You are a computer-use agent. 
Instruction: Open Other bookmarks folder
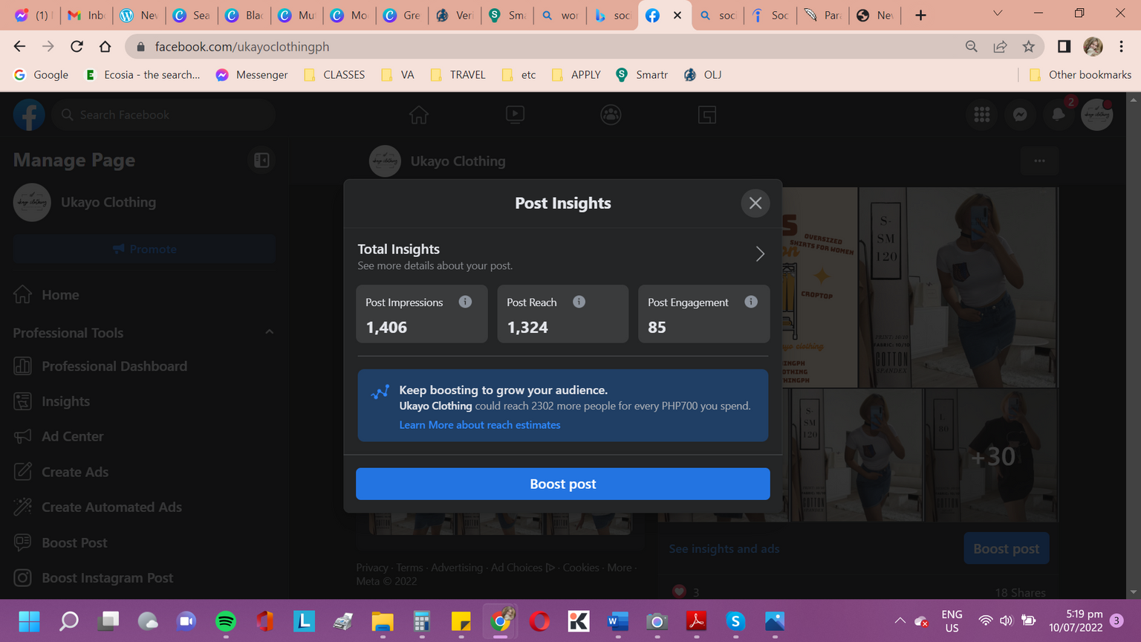click(x=1080, y=74)
